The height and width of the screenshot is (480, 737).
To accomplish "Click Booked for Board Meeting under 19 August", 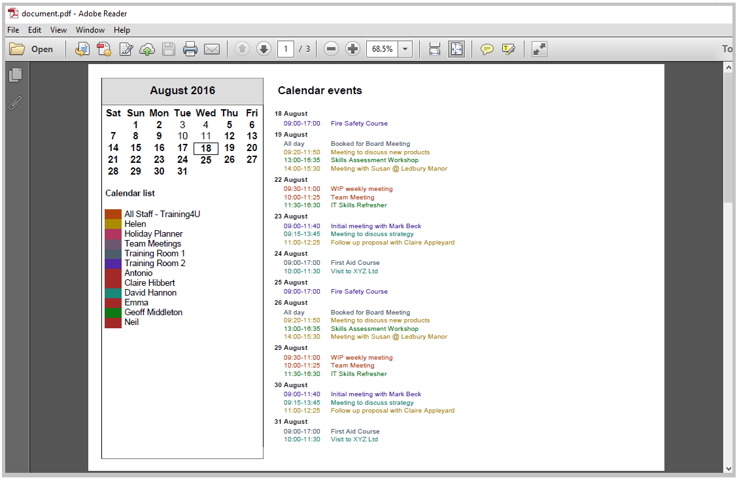I will click(x=370, y=144).
